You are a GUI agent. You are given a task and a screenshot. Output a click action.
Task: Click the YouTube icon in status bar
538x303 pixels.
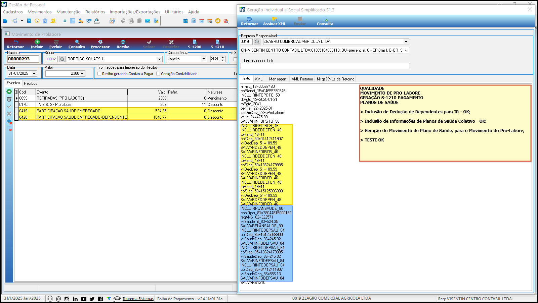(x=84, y=299)
